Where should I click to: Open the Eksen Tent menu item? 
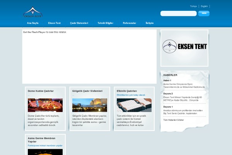point(54,23)
